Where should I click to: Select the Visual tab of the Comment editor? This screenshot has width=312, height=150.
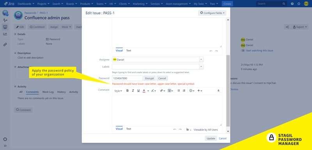pyautogui.click(x=119, y=129)
